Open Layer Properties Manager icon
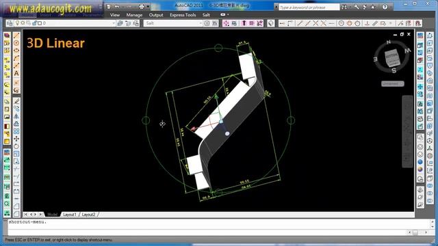438x246 pixels. (10, 23)
